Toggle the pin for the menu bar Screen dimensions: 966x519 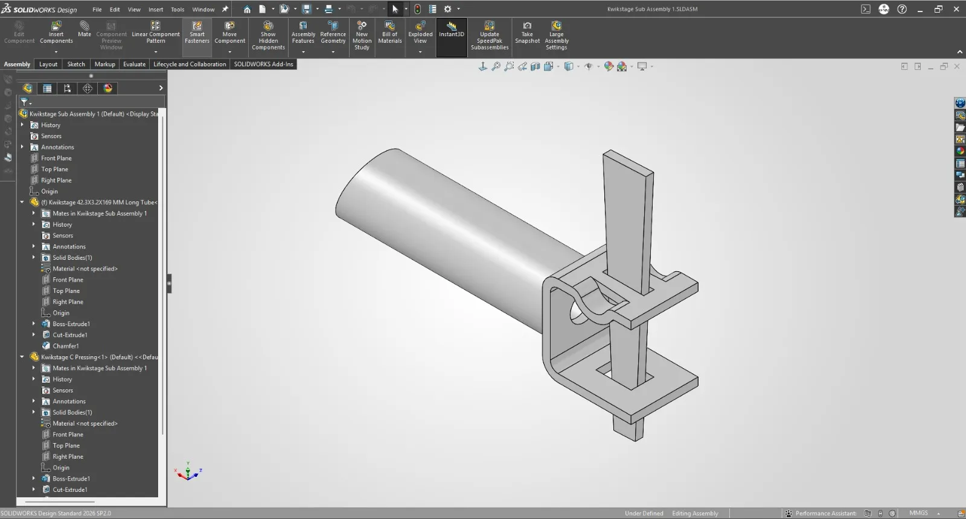[x=225, y=9]
